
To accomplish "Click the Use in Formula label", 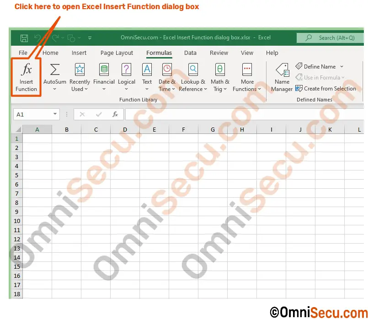I will pyautogui.click(x=322, y=77).
